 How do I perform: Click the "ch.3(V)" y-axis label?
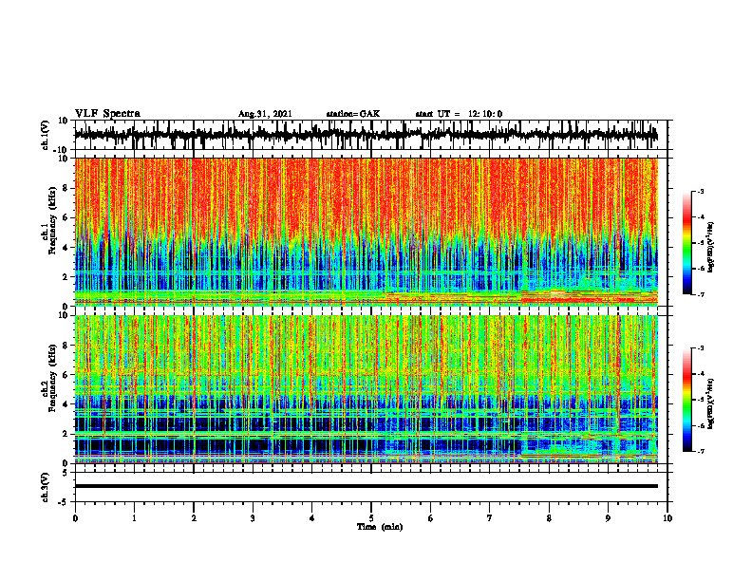45,487
